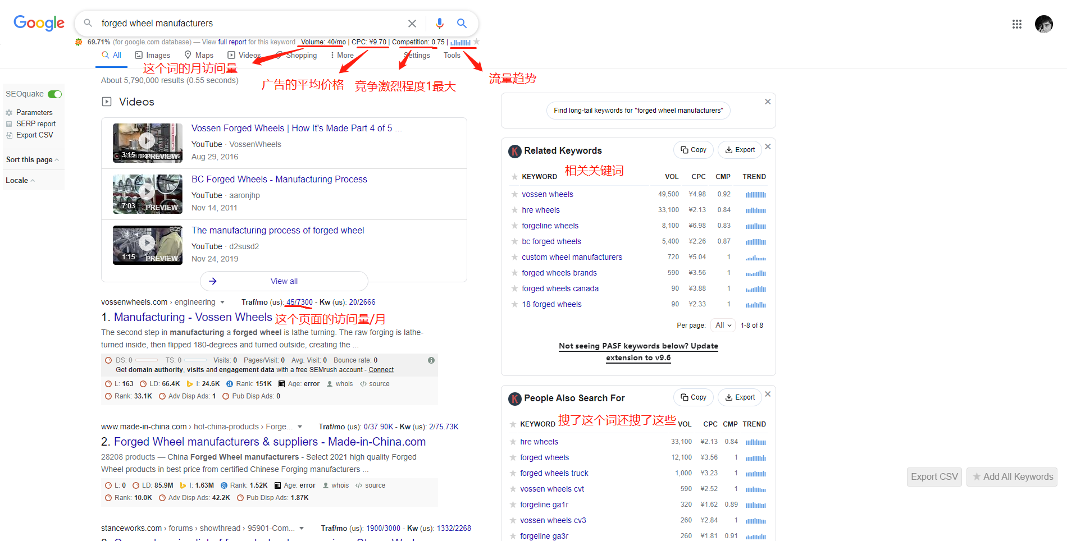Switch to the Shopping tab
This screenshot has width=1067, height=541.
(x=296, y=56)
